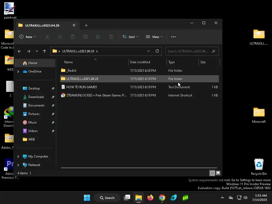The height and width of the screenshot is (204, 272).
Task: Click the taskbar Search box
Action: click(107, 198)
